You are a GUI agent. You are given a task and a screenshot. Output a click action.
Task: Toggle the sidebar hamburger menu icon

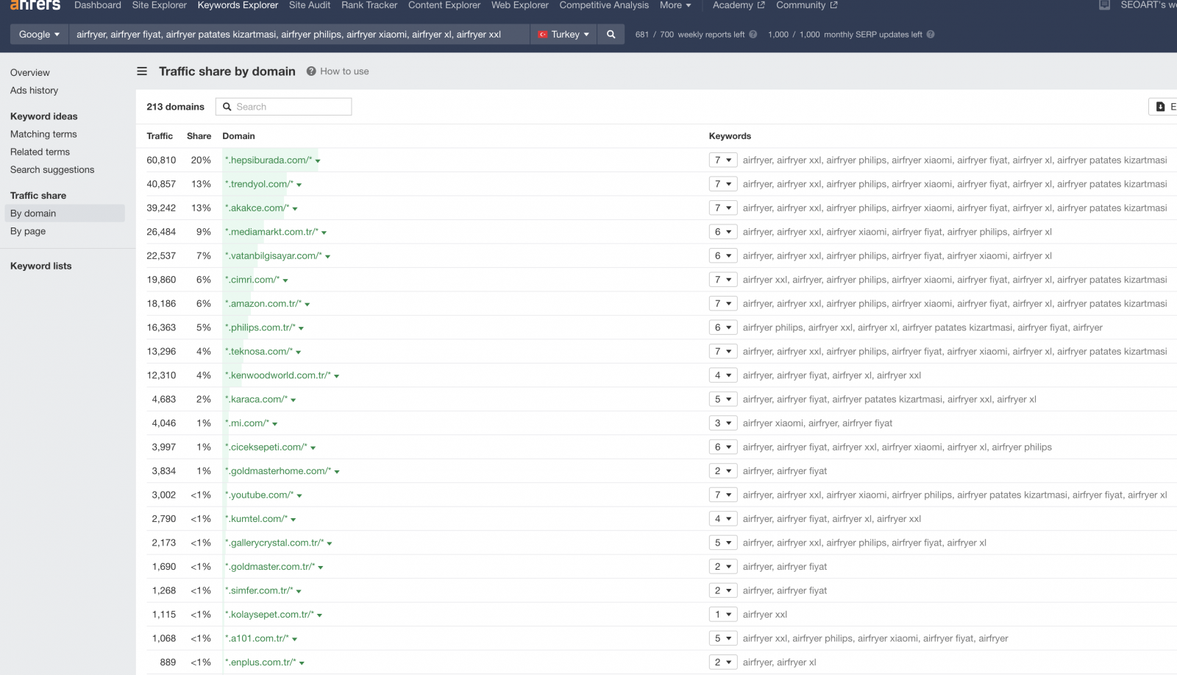click(x=142, y=71)
